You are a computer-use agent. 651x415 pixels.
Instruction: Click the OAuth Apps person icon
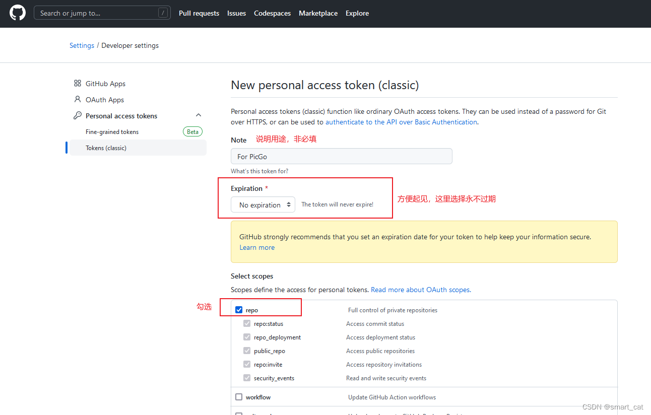click(x=77, y=99)
